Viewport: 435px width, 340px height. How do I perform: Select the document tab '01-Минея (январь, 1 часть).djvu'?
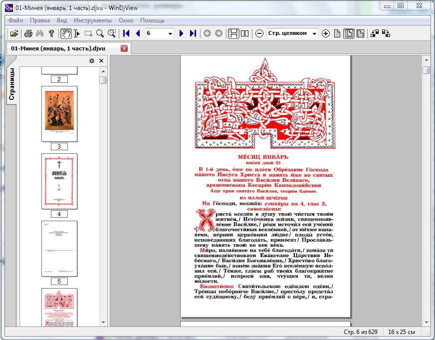pos(58,48)
